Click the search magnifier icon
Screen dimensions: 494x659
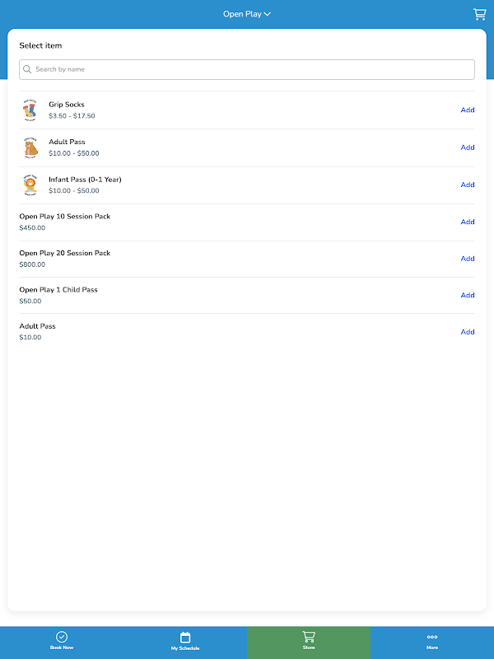click(x=27, y=69)
